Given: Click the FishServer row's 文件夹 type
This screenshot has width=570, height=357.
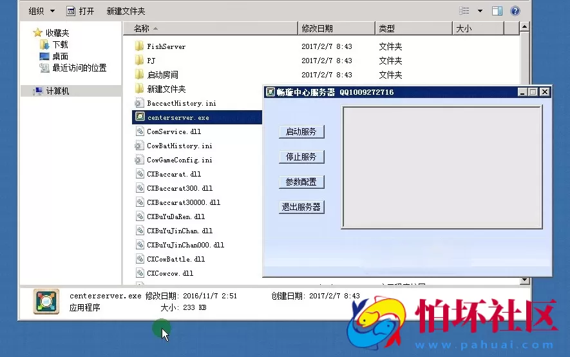Looking at the screenshot, I should pos(390,46).
